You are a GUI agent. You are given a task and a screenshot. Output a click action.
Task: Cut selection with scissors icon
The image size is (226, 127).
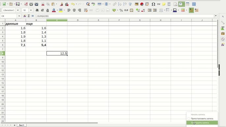pos(43,4)
